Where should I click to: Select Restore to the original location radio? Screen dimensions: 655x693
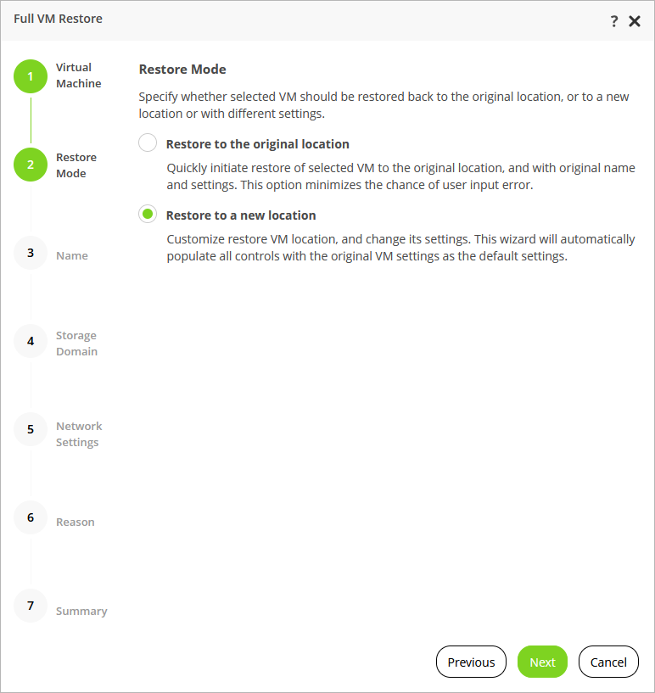point(148,143)
